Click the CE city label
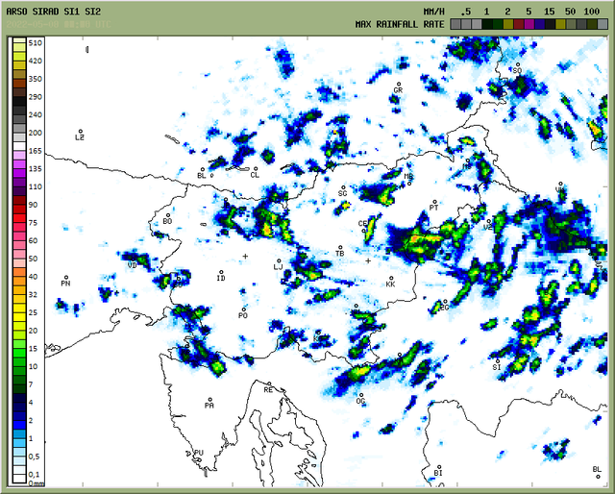 362,224
